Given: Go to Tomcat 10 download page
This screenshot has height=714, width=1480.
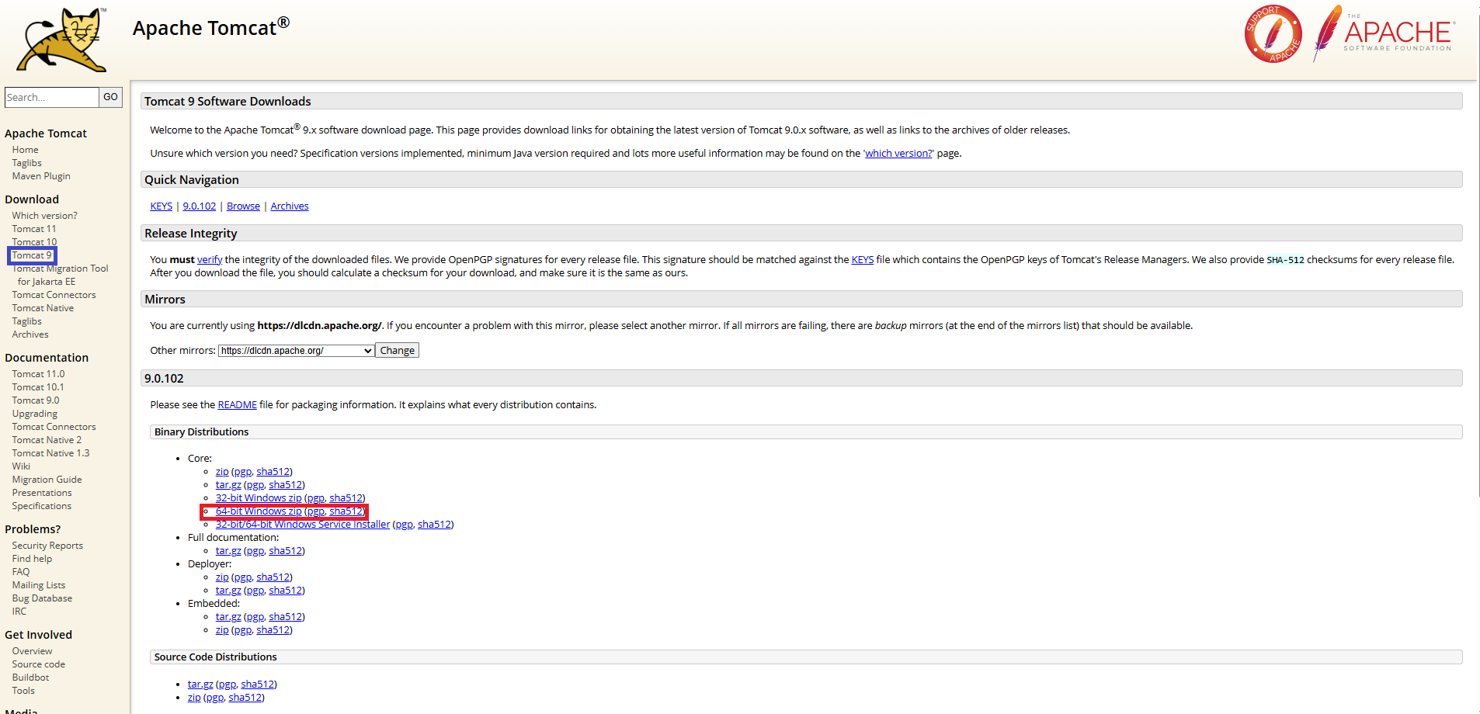Looking at the screenshot, I should tap(34, 242).
